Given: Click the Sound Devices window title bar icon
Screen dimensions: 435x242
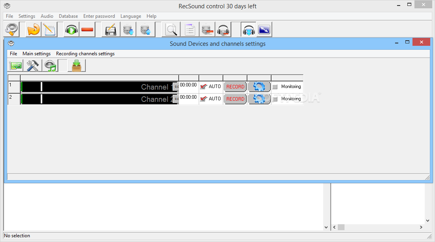Looking at the screenshot, I should point(11,43).
